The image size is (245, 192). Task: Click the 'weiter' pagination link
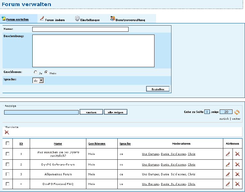click(236, 119)
